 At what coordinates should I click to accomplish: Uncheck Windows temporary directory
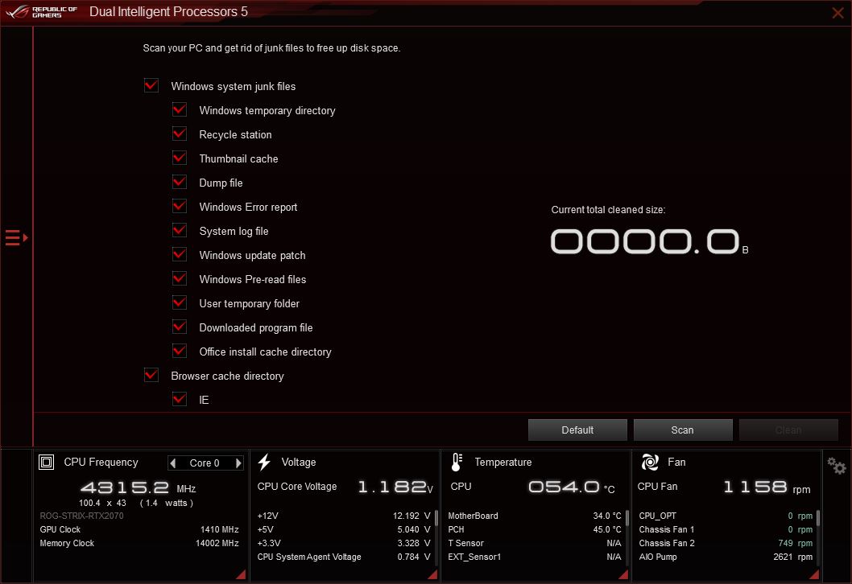(180, 109)
